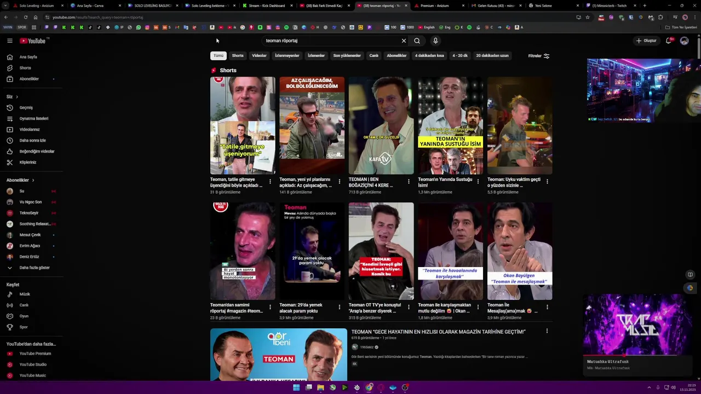Open YouTube Studio in the sidebar
The image size is (701, 394).
(33, 364)
